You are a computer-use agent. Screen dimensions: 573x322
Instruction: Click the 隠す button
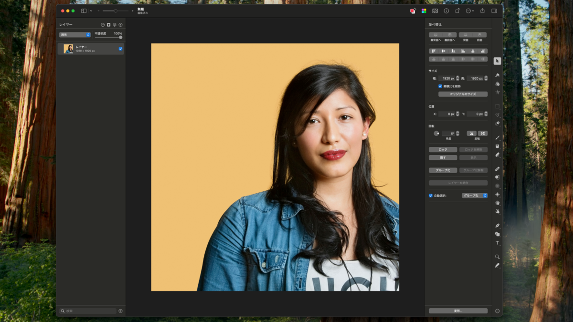click(x=443, y=157)
